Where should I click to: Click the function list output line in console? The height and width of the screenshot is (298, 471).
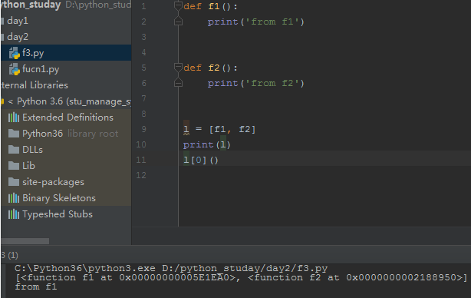coord(242,277)
